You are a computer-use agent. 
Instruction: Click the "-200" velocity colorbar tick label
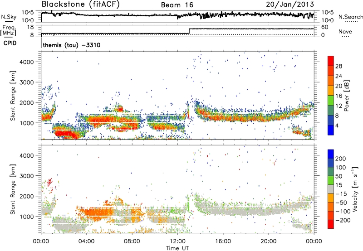(x=342, y=220)
